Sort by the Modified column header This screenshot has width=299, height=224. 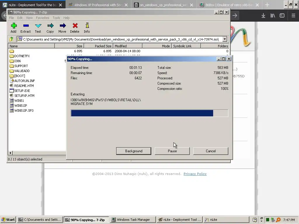point(128,46)
